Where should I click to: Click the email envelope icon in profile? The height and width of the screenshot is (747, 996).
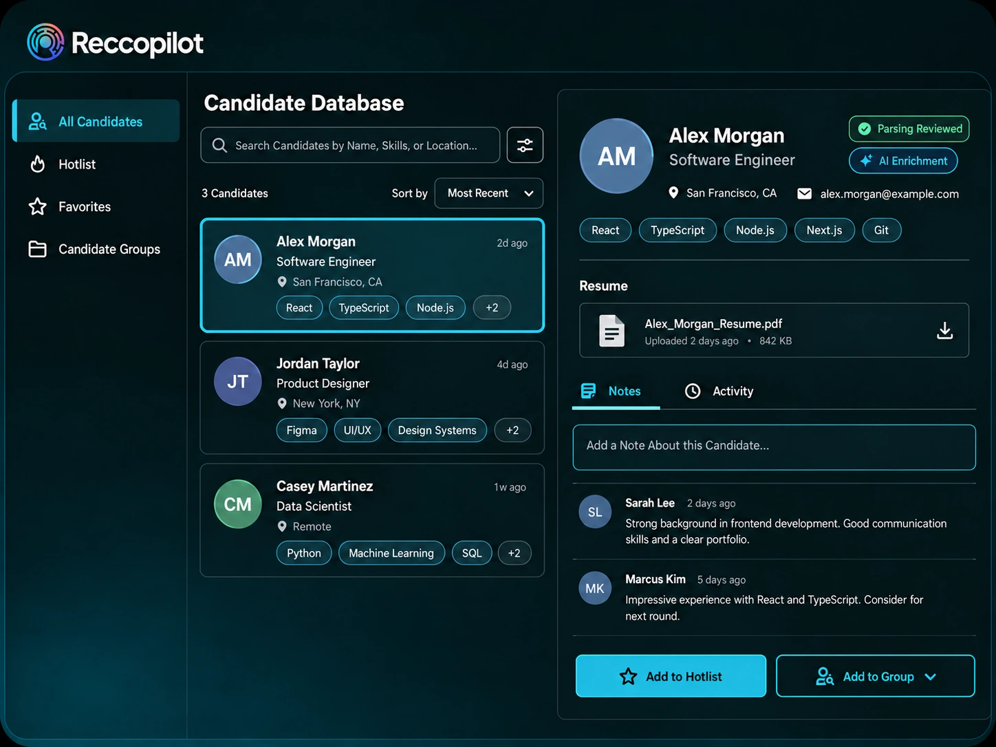tap(804, 193)
